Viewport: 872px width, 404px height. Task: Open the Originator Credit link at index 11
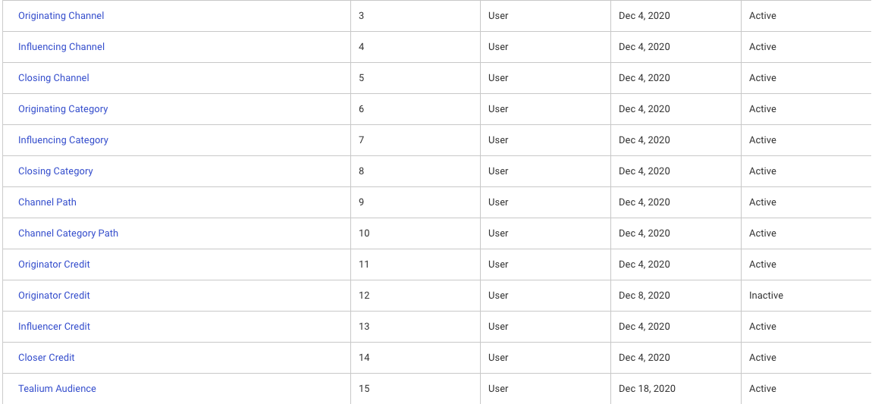pos(54,265)
